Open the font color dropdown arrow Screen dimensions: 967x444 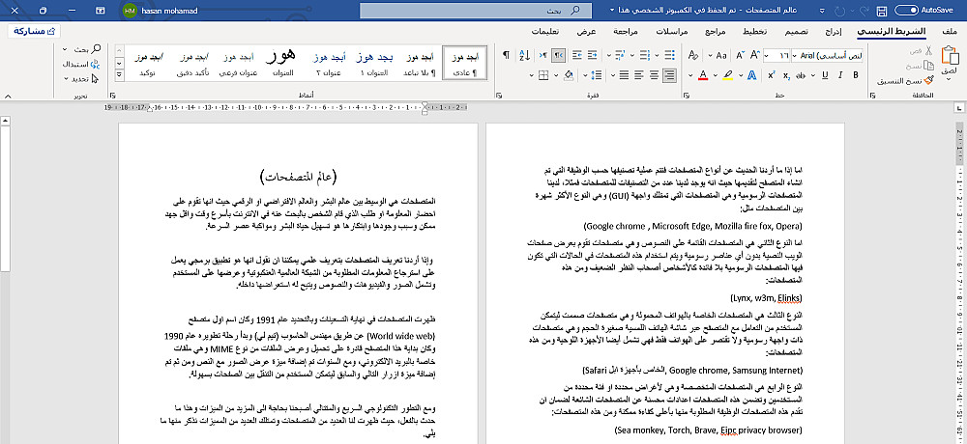pyautogui.click(x=690, y=75)
